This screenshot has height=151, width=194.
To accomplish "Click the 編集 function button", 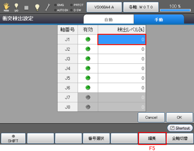I will 152,139.
